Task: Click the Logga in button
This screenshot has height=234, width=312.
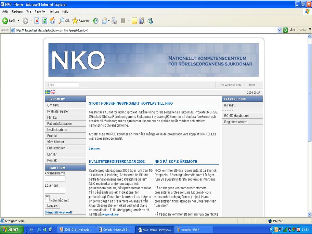Action: pos(52,205)
